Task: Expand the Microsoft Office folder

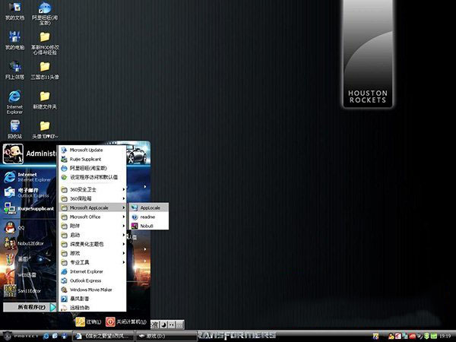Action: point(93,217)
